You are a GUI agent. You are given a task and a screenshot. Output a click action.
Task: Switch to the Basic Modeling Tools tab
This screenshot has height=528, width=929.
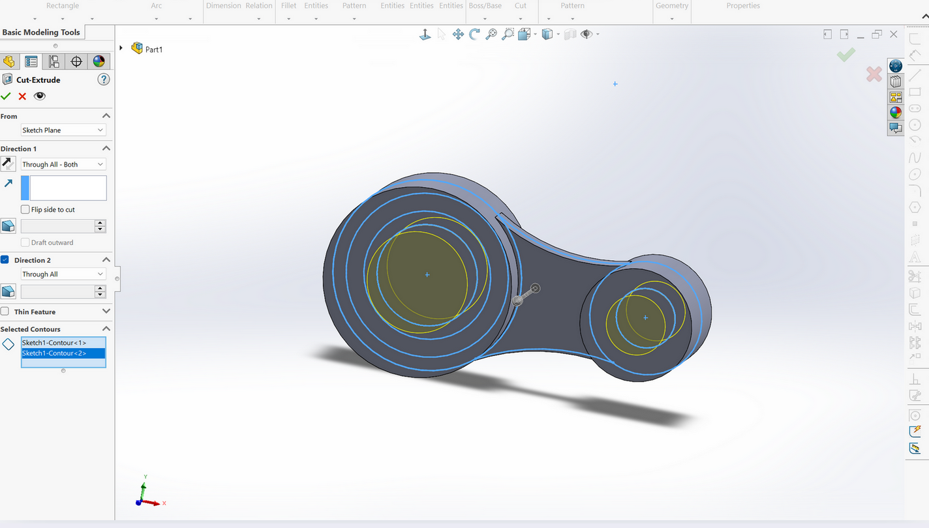click(x=42, y=32)
